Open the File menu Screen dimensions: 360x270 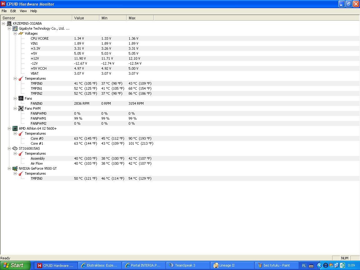click(4, 11)
